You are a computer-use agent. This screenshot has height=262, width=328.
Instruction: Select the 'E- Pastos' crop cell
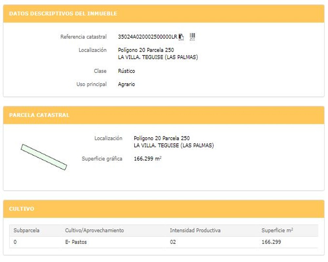[76, 242]
